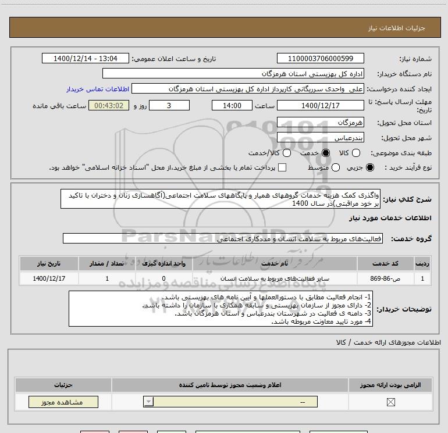Image resolution: width=448 pixels, height=433 pixels.
Task: Click the شماره نیاز number field
Action: point(320,59)
